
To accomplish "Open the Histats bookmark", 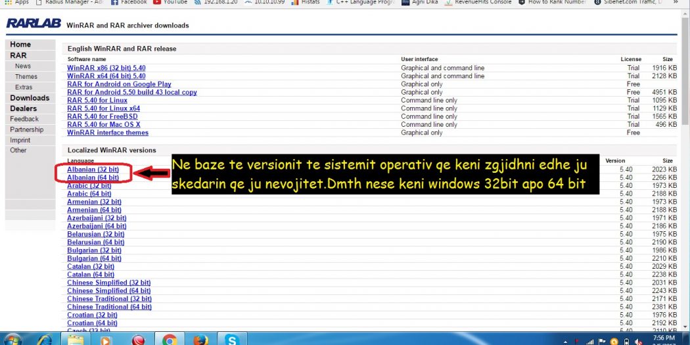I will click(306, 2).
